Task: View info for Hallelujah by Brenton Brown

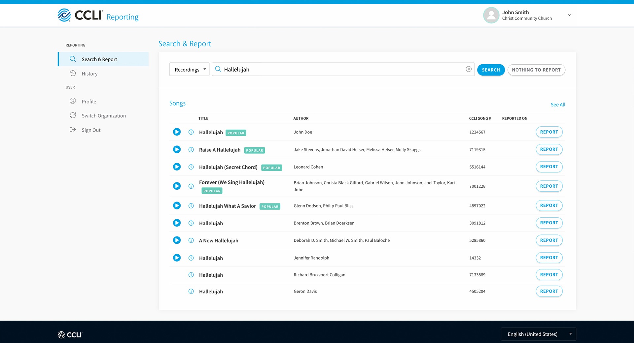Action: pos(191,223)
